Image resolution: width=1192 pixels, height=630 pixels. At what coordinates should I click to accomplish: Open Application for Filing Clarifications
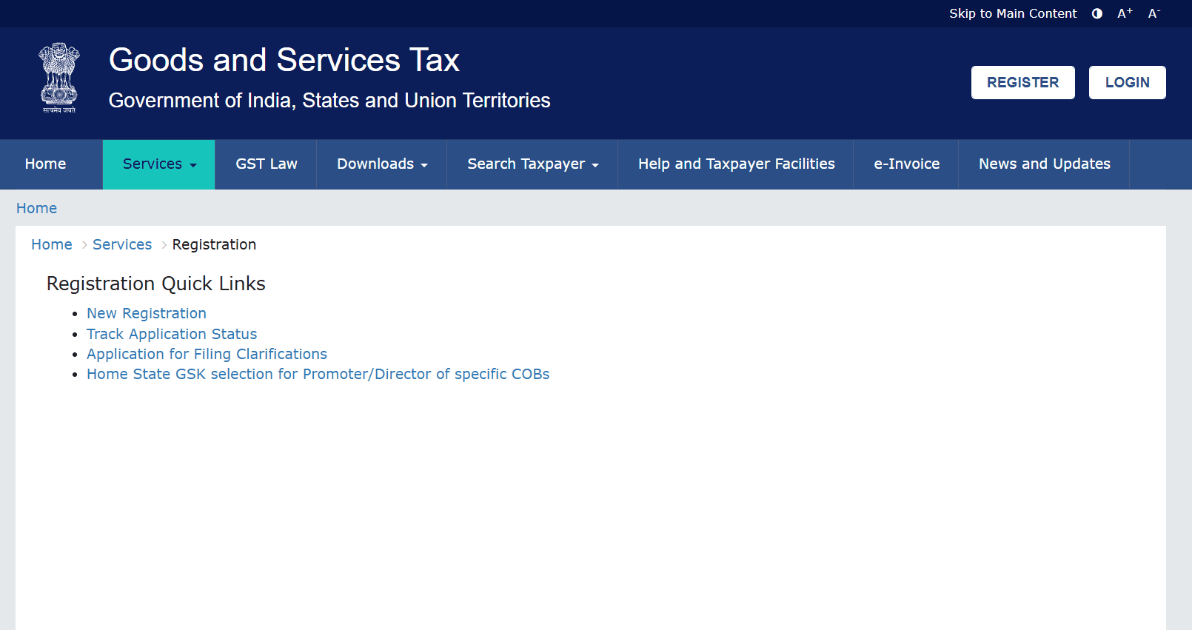tap(207, 354)
